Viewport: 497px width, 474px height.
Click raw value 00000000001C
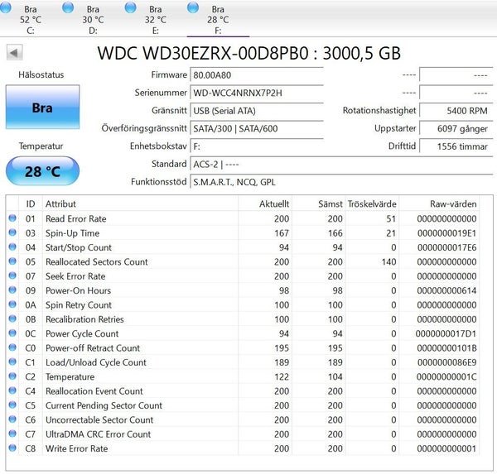pos(446,376)
